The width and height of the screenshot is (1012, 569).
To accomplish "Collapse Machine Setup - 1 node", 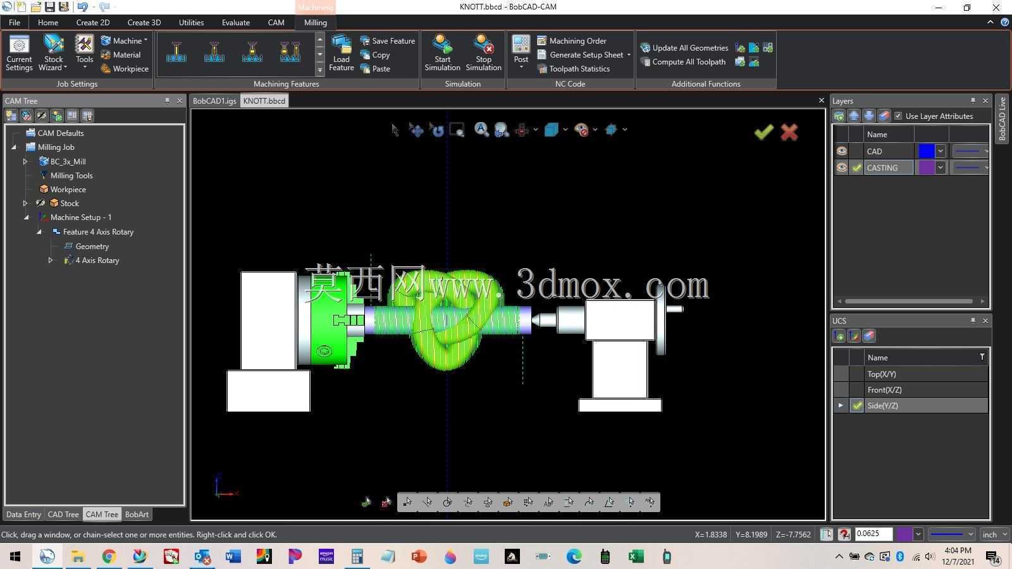I will pos(27,217).
